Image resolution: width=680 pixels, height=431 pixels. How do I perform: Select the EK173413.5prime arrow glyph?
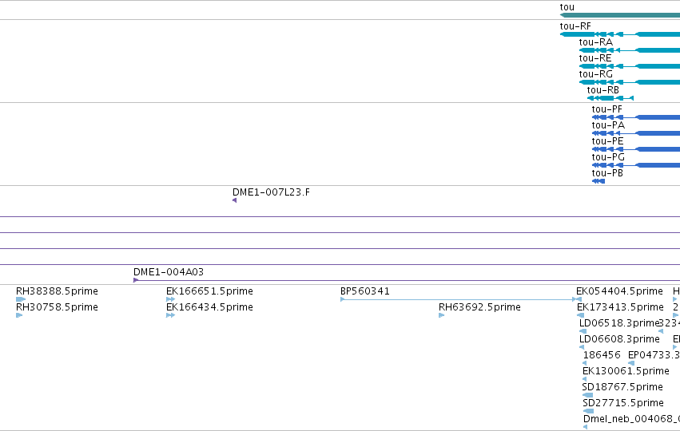click(580, 315)
